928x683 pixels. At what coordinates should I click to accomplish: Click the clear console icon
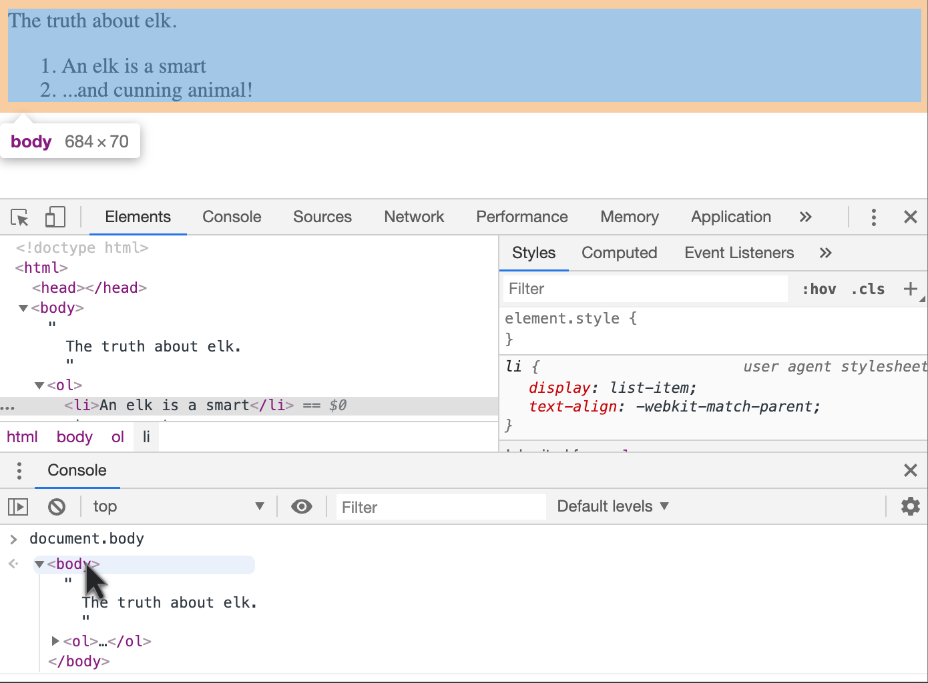pos(57,507)
